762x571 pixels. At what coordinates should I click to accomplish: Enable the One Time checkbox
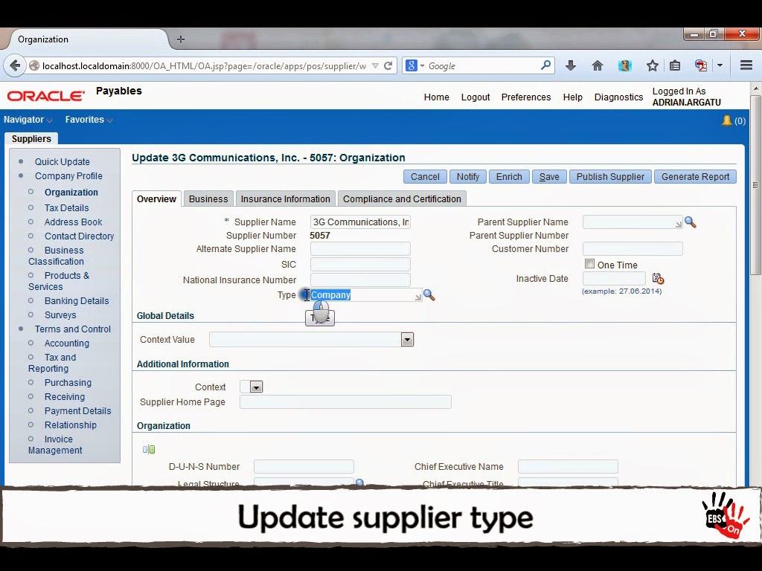pos(589,263)
